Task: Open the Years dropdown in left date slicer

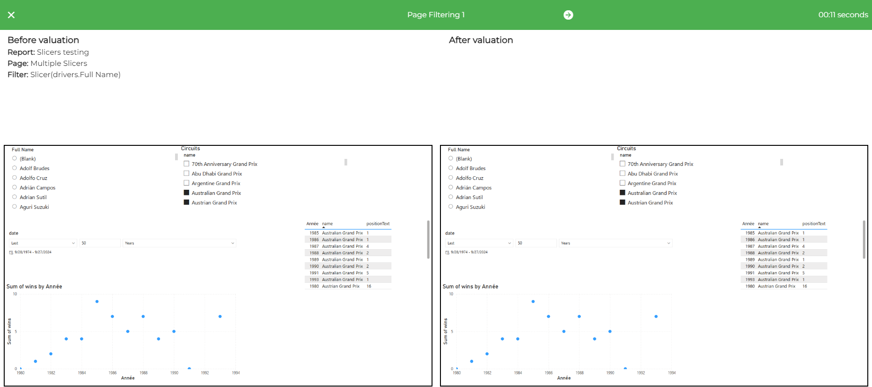Action: (179, 243)
